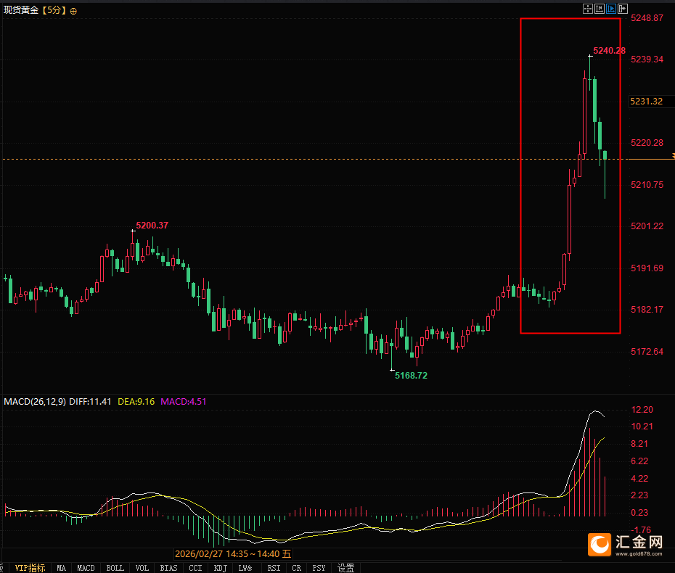675x573 pixels.
Task: Click the purple MACD:4.51 value
Action: click(184, 402)
